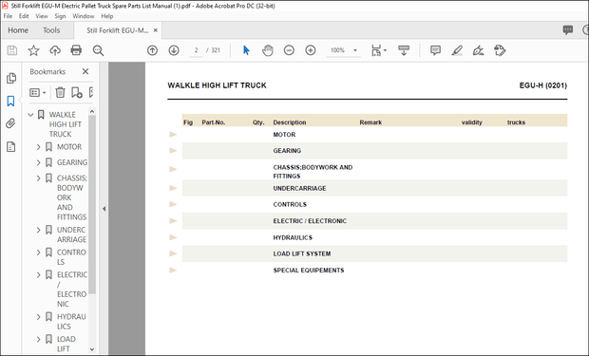Select the Highlight text pen tool
This screenshot has height=356, width=589.
[457, 50]
